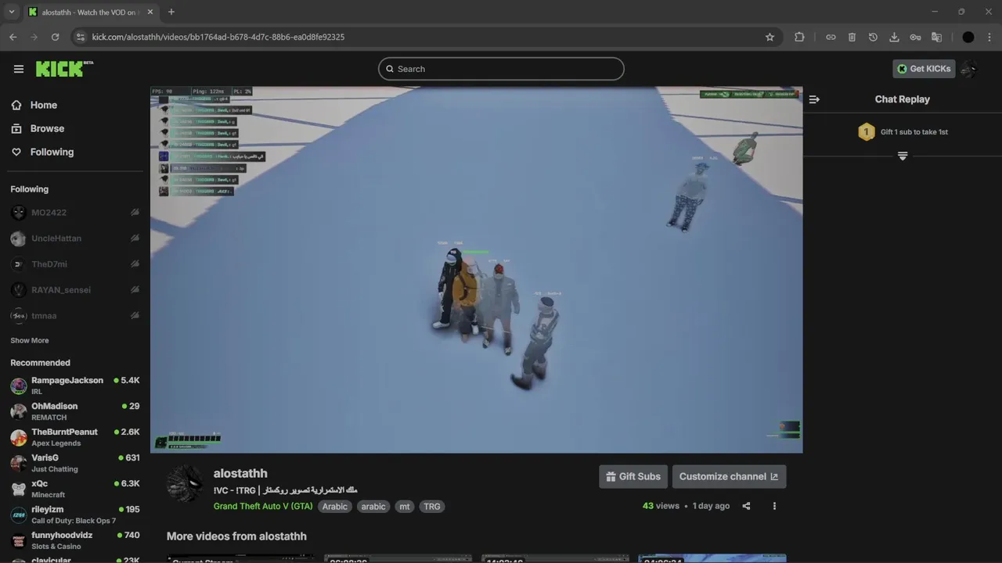Image resolution: width=1002 pixels, height=563 pixels.
Task: Click the Just Chatting category under VarisG
Action: (55, 469)
